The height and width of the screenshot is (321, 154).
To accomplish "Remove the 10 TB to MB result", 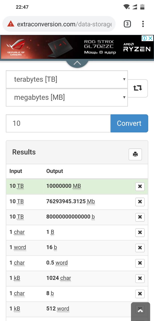I will pos(140,186).
